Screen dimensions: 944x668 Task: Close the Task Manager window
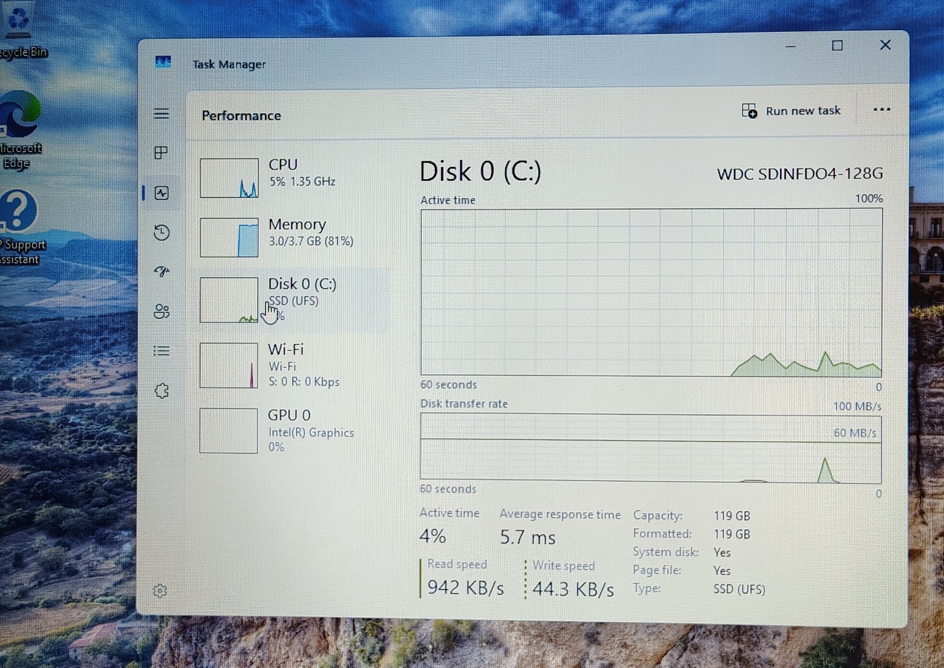885,45
